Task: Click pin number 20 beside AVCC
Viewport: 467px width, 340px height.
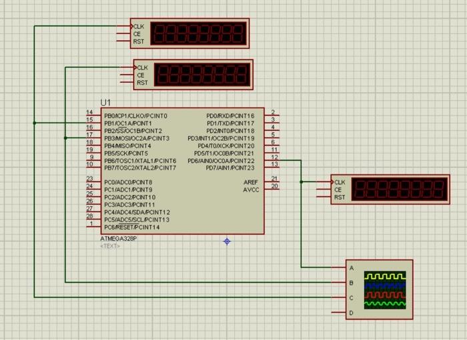Action: click(275, 186)
